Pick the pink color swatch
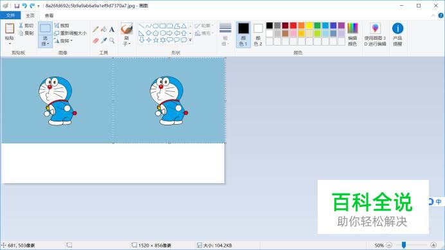The image size is (445, 250). [293, 33]
